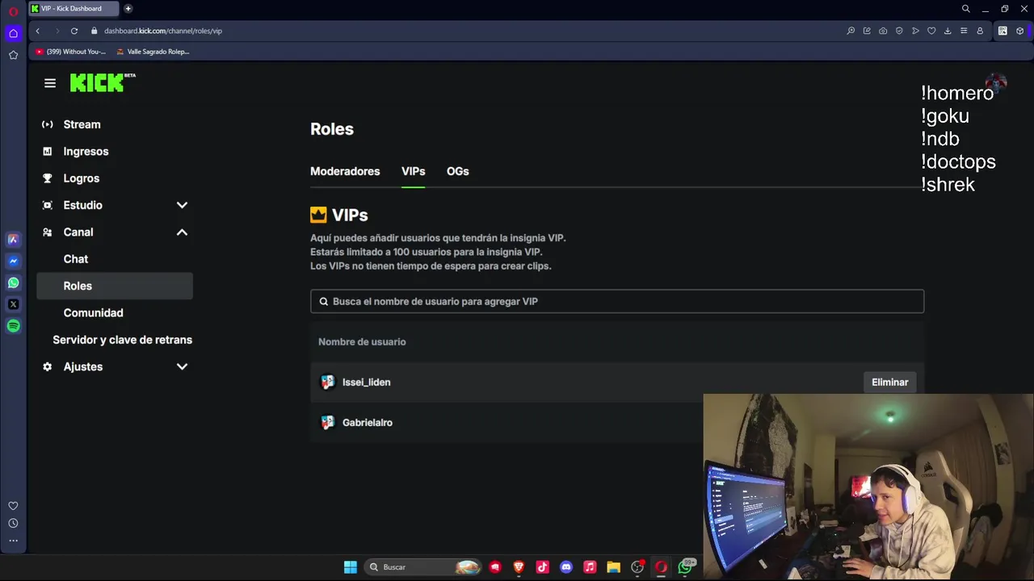The width and height of the screenshot is (1034, 581).
Task: Go back using browser back arrow
Action: click(37, 31)
